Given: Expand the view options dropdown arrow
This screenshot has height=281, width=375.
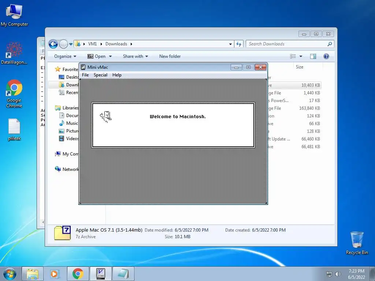Looking at the screenshot, I should (301, 56).
